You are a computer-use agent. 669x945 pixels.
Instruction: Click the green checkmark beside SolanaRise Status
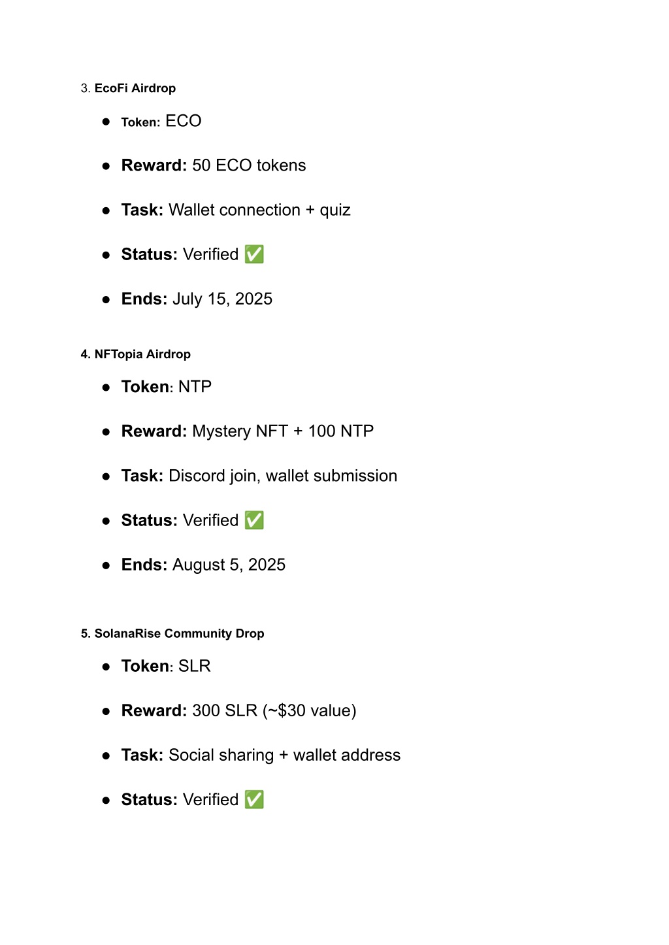[254, 799]
